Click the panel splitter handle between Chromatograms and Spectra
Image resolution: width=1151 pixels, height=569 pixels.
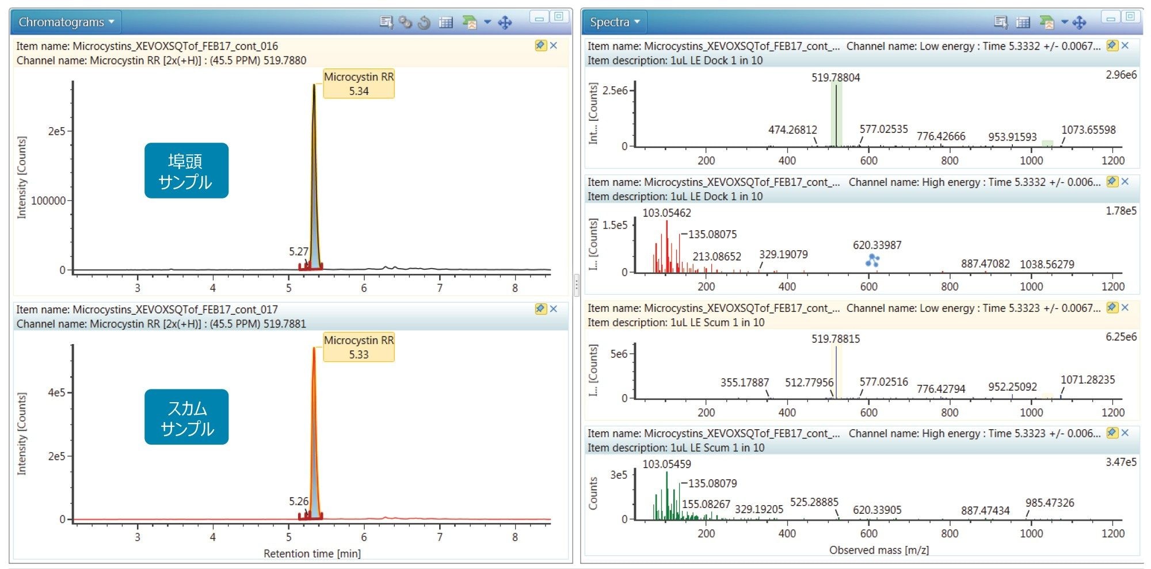coord(576,285)
